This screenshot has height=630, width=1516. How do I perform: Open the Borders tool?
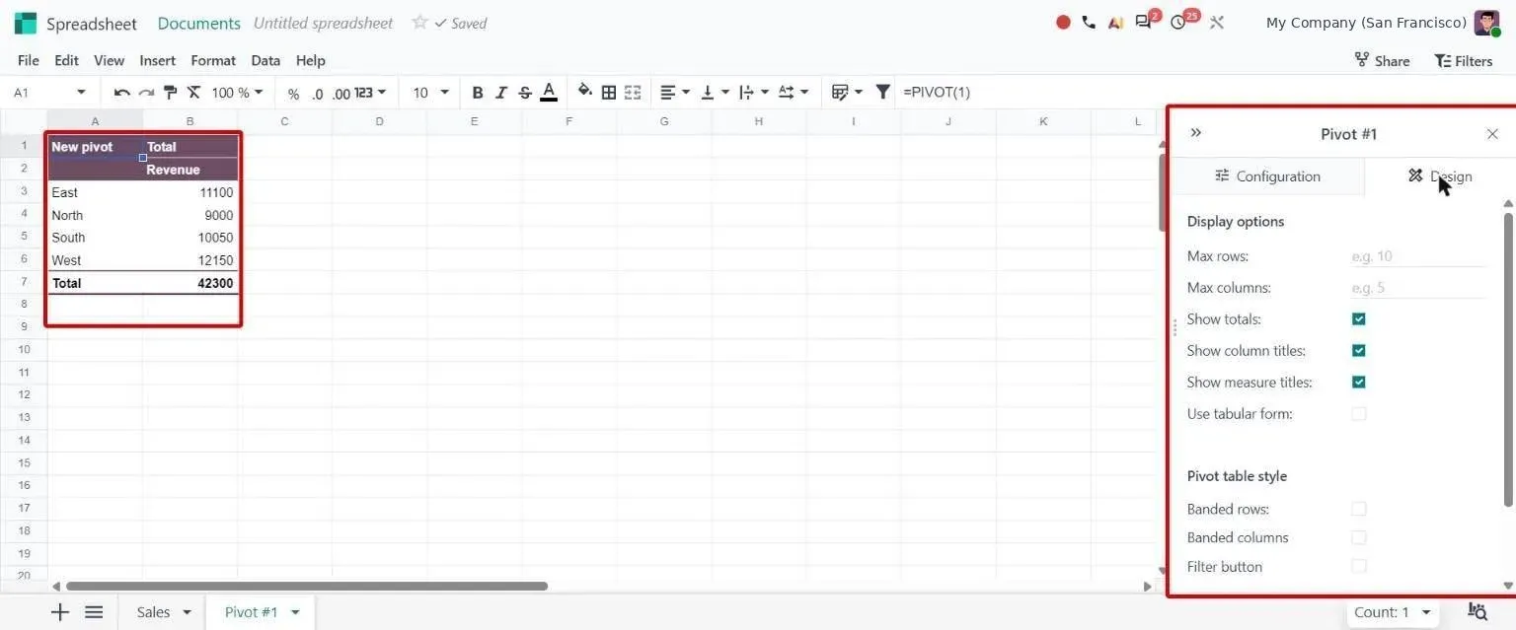click(609, 93)
